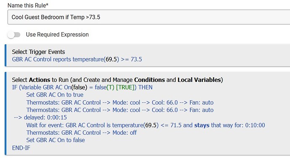Click the GBR AC Control temperature trigger link

[77, 59]
